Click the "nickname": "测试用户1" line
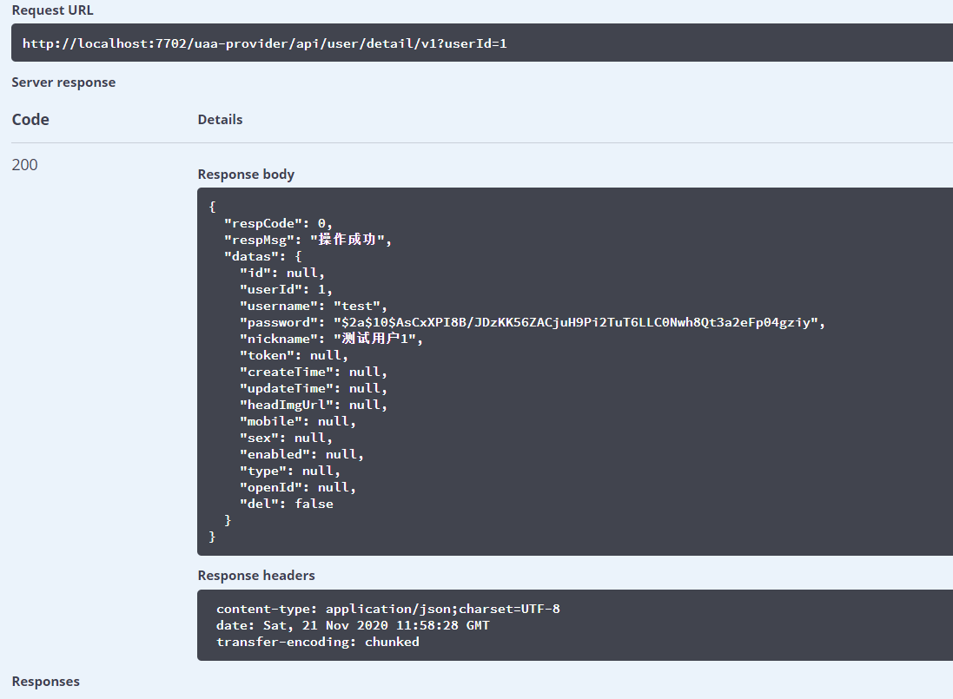This screenshot has height=699, width=953. [331, 339]
